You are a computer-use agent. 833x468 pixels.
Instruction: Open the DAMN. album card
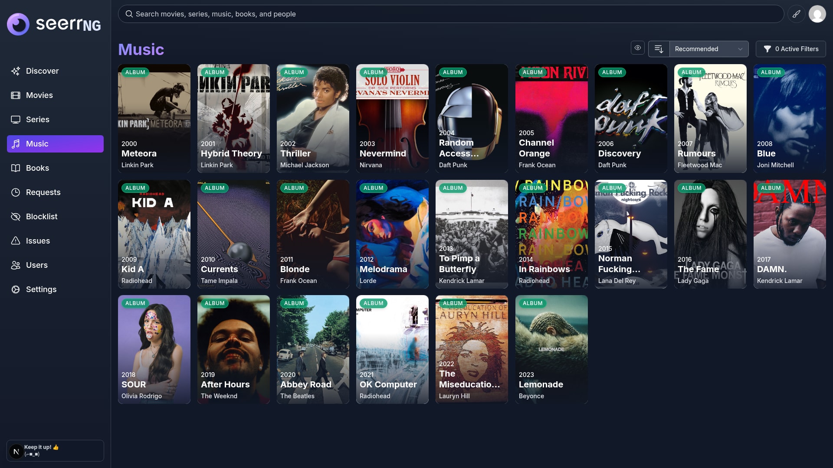790,234
